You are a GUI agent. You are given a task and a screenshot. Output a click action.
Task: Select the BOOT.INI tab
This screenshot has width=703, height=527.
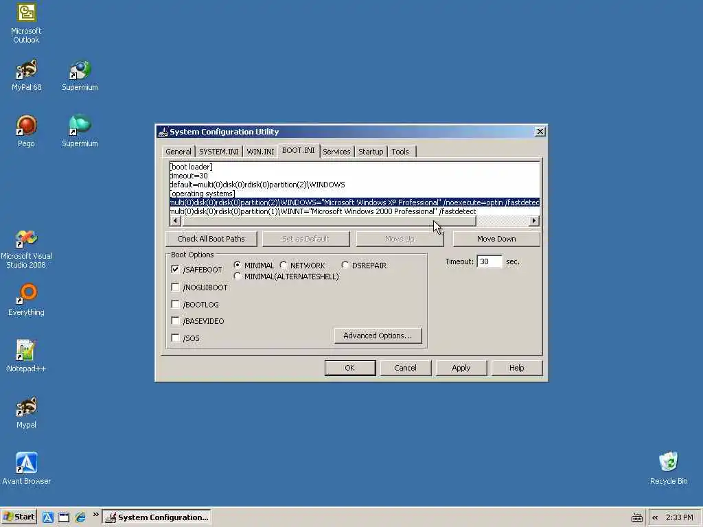[x=298, y=150]
